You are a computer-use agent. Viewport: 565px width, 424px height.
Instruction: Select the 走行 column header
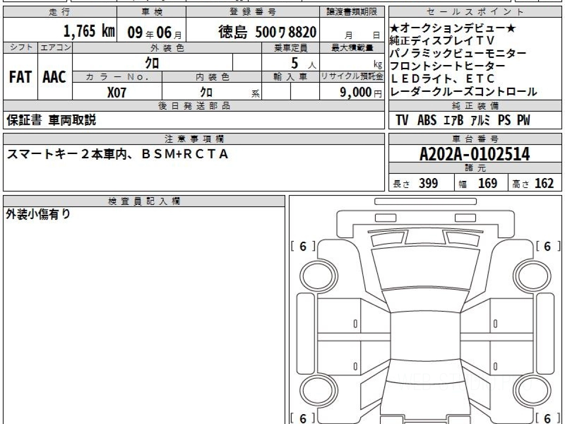click(59, 12)
